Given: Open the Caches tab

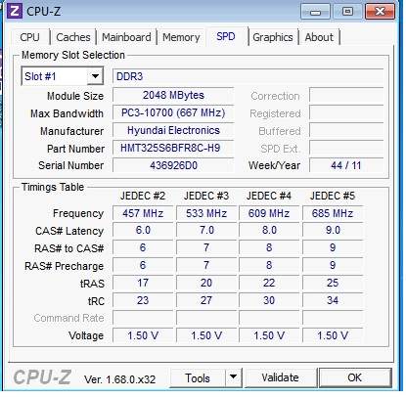Looking at the screenshot, I should (73, 37).
